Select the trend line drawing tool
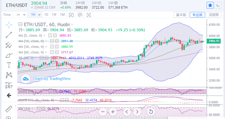The width and height of the screenshot is (225, 119). pos(9,35)
